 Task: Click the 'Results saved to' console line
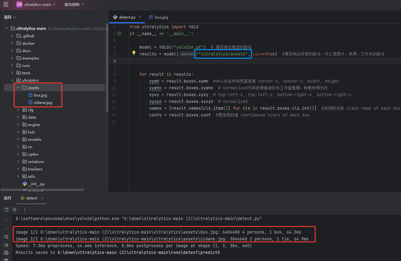click(118, 252)
